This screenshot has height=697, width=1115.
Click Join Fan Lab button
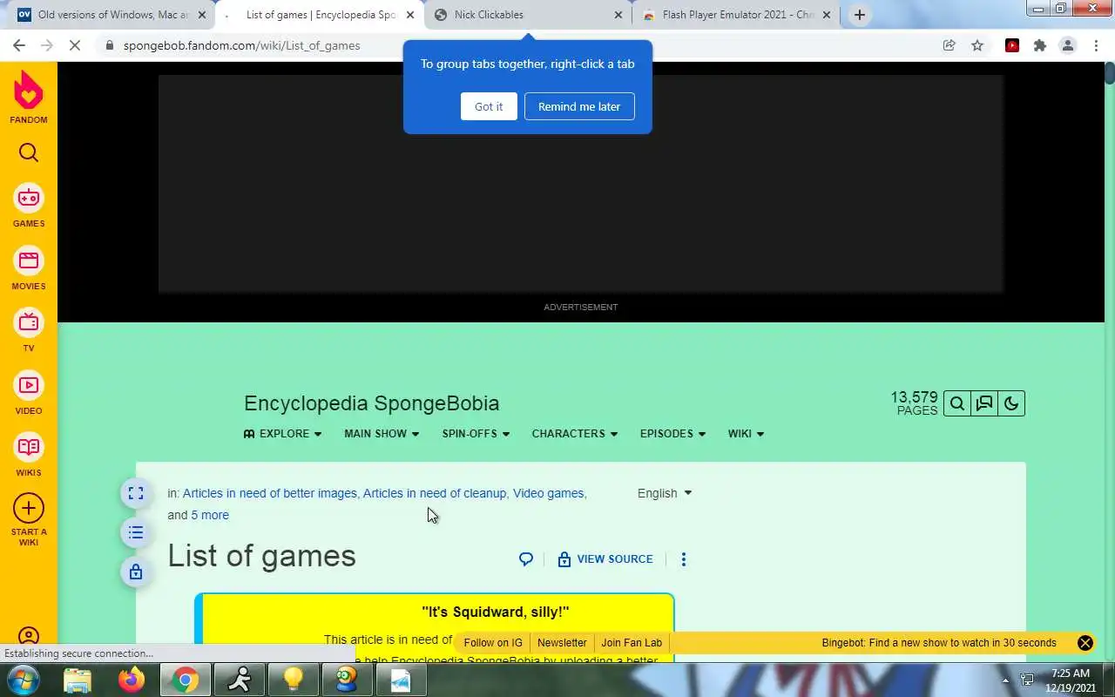coord(632,643)
